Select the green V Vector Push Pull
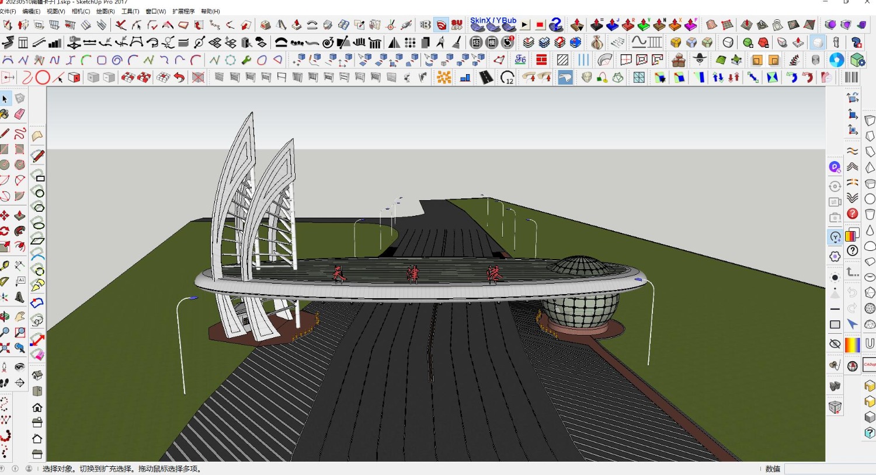The height and width of the screenshot is (475, 876). [x=644, y=25]
